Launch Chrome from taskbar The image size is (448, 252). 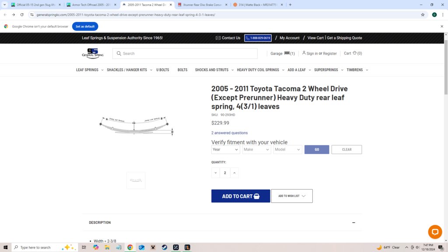point(130,248)
